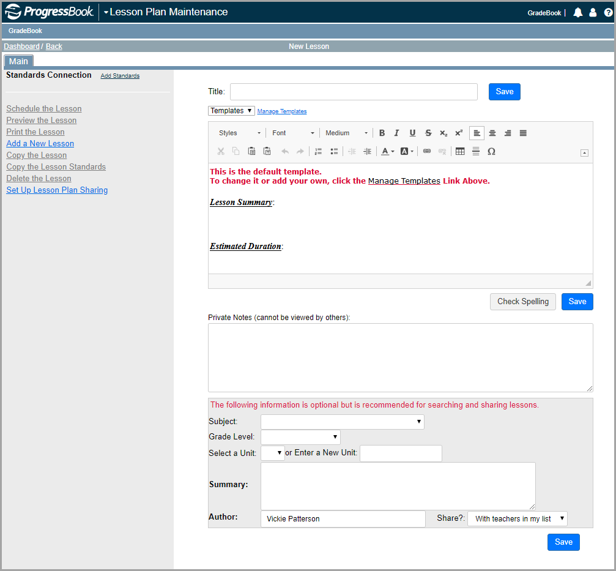Click Paste as plain text icon

[x=267, y=151]
